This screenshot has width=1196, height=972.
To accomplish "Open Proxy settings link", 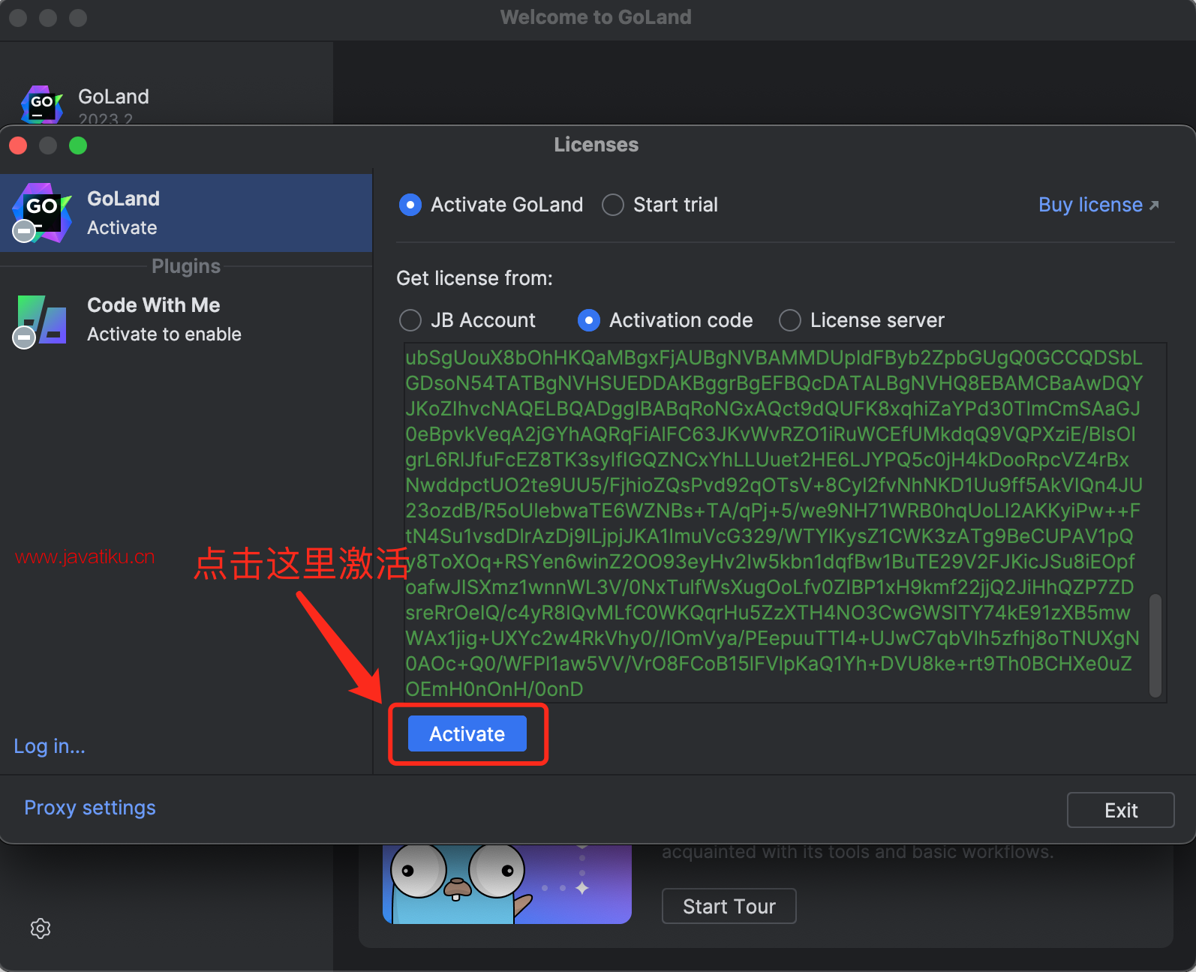I will coord(90,808).
